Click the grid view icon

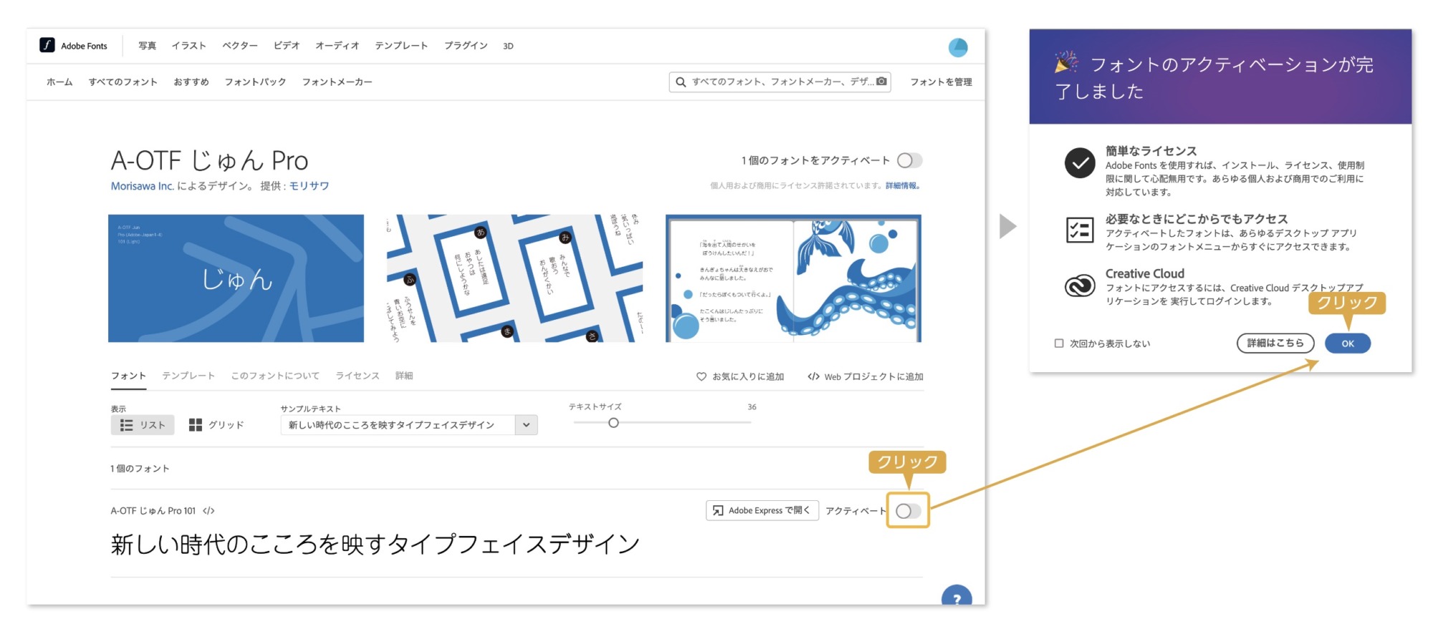(x=195, y=425)
